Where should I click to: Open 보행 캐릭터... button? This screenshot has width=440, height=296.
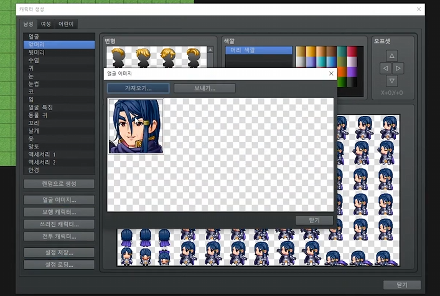59,212
